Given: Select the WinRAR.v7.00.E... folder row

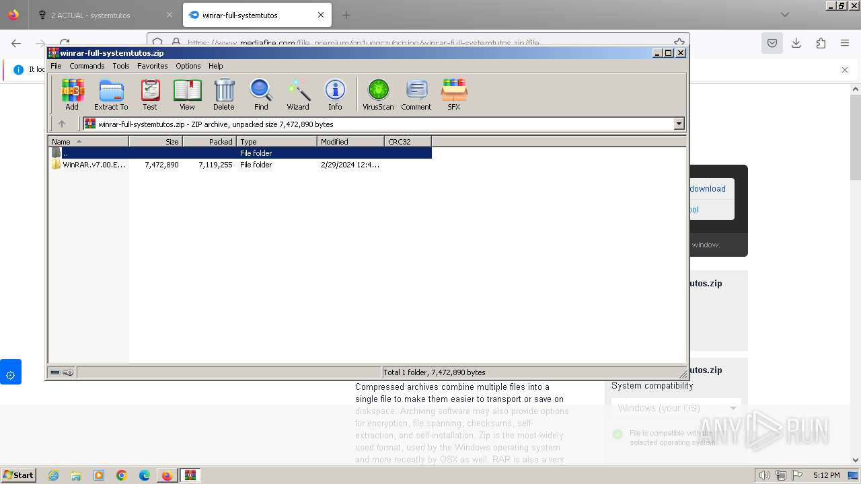Looking at the screenshot, I should pos(240,164).
